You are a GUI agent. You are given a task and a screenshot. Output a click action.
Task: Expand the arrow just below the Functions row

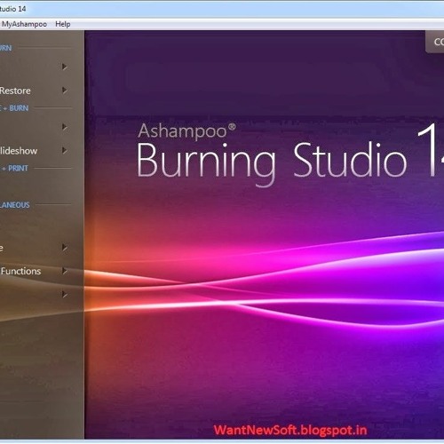65,294
